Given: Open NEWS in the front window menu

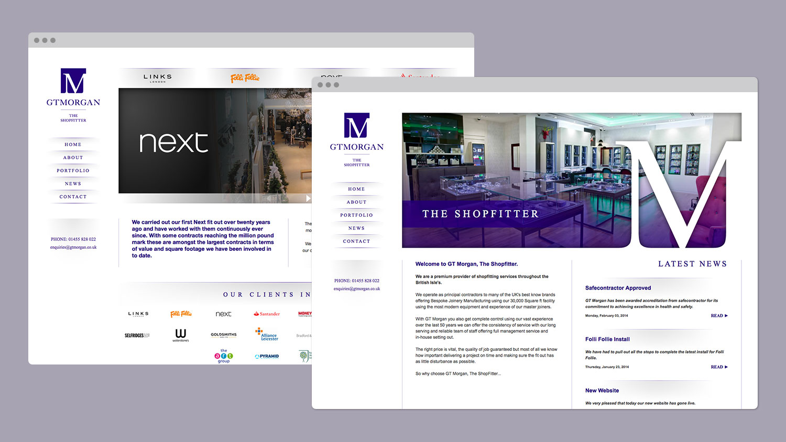Looking at the screenshot, I should [357, 228].
